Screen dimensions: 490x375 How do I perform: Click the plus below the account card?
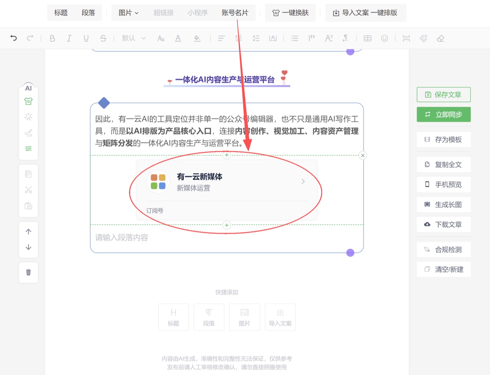point(227,225)
